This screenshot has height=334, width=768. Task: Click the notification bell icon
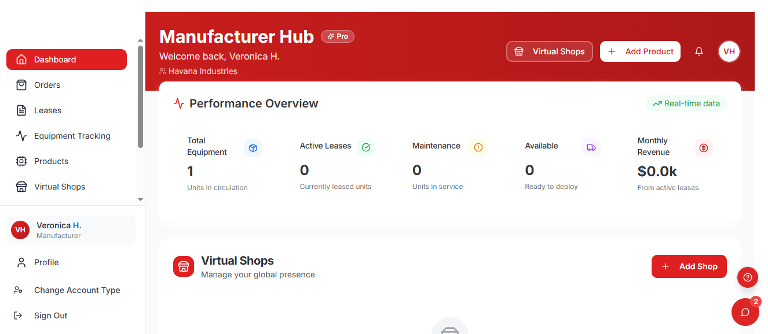pyautogui.click(x=699, y=51)
